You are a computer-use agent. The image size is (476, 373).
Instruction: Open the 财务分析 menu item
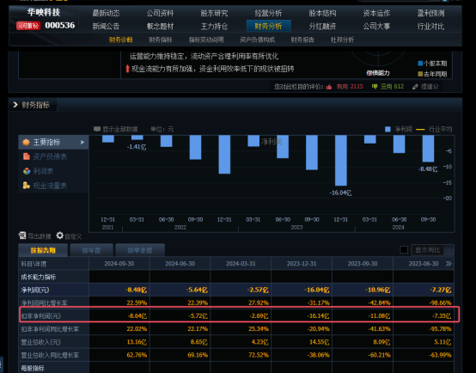click(268, 26)
